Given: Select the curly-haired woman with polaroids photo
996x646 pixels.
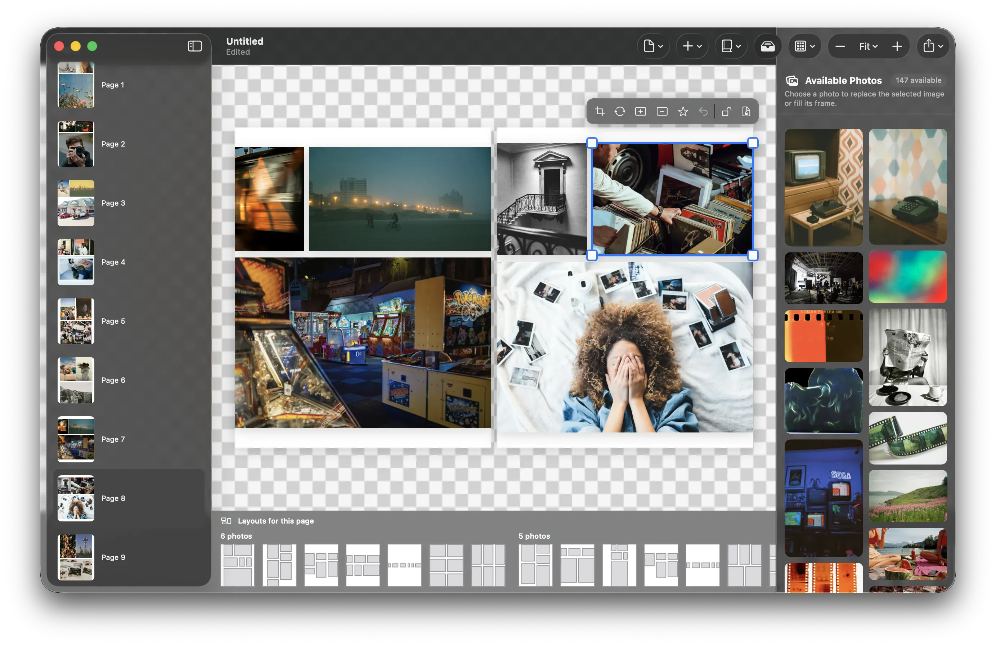Looking at the screenshot, I should pos(625,347).
